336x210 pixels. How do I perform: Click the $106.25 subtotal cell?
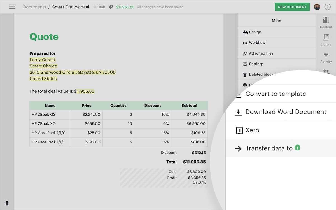tap(189, 133)
